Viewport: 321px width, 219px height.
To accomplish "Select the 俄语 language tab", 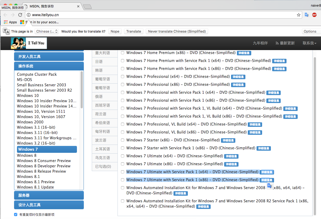I will tap(105, 97).
